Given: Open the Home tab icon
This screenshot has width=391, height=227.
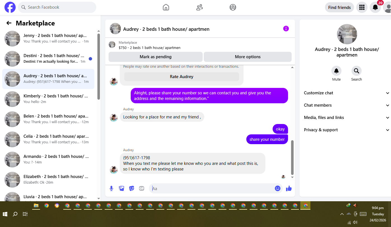Looking at the screenshot, I should tap(166, 7).
